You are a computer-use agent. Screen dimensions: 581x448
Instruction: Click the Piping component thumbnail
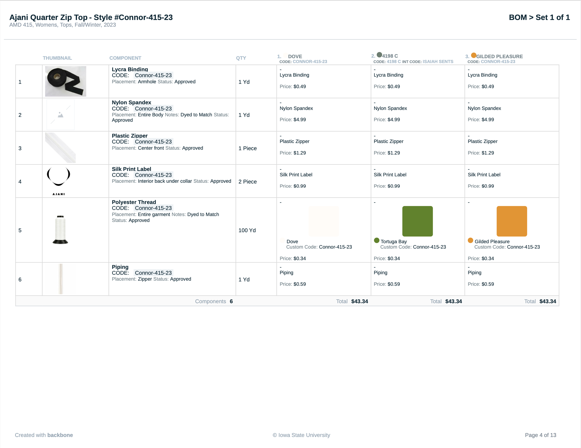61,279
